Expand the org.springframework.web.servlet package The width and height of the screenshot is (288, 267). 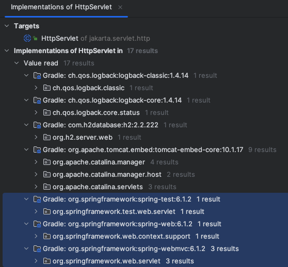[x=36, y=261]
